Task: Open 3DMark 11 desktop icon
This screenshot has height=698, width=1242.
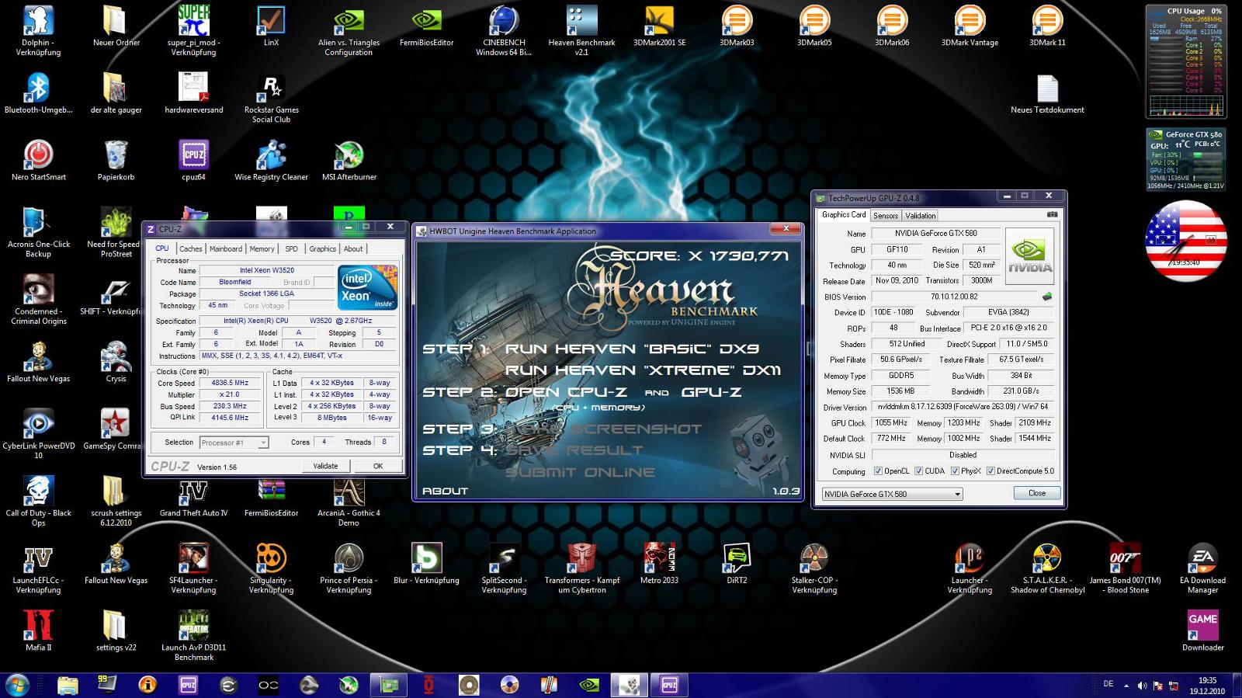Action: pyautogui.click(x=1047, y=26)
